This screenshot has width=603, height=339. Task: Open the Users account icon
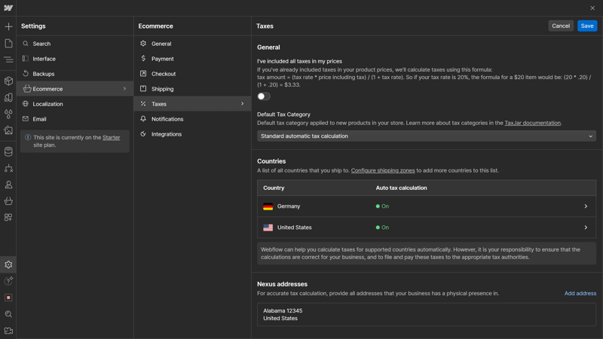tap(8, 185)
